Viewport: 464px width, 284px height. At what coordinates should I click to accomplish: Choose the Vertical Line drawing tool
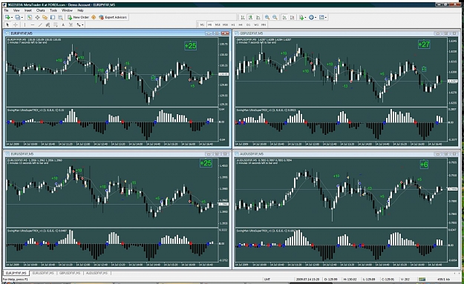tap(24, 24)
